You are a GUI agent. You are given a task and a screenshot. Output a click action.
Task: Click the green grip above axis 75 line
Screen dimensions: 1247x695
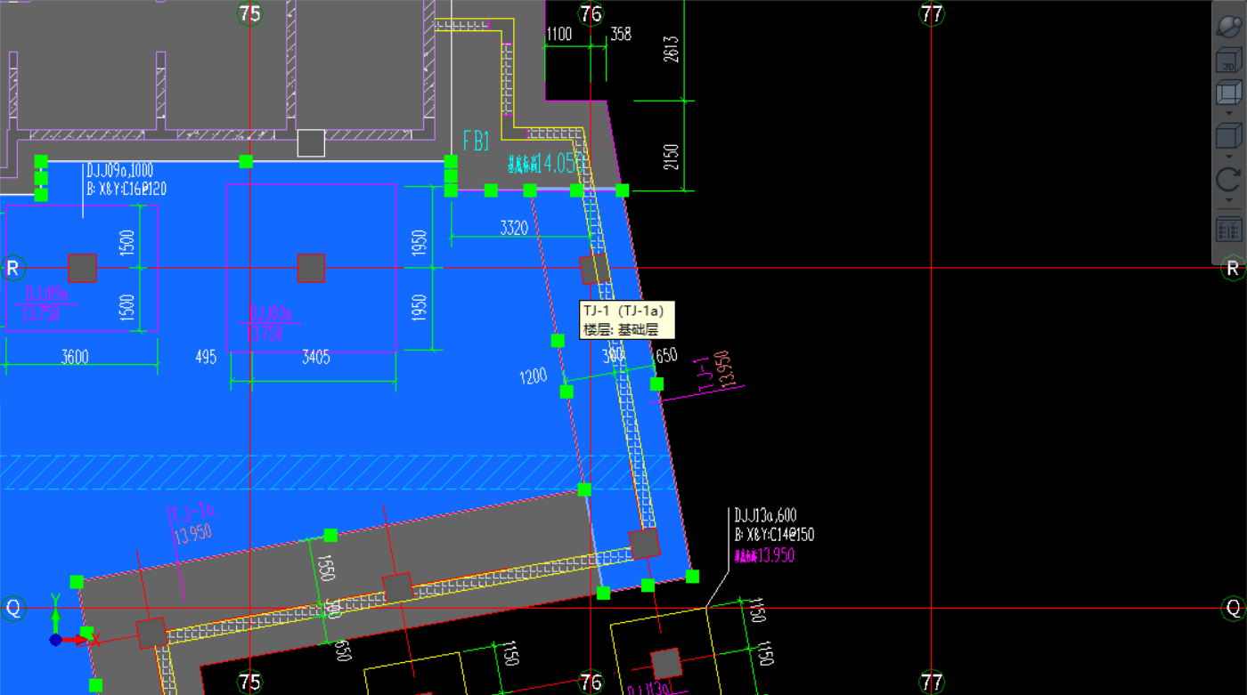coord(247,161)
